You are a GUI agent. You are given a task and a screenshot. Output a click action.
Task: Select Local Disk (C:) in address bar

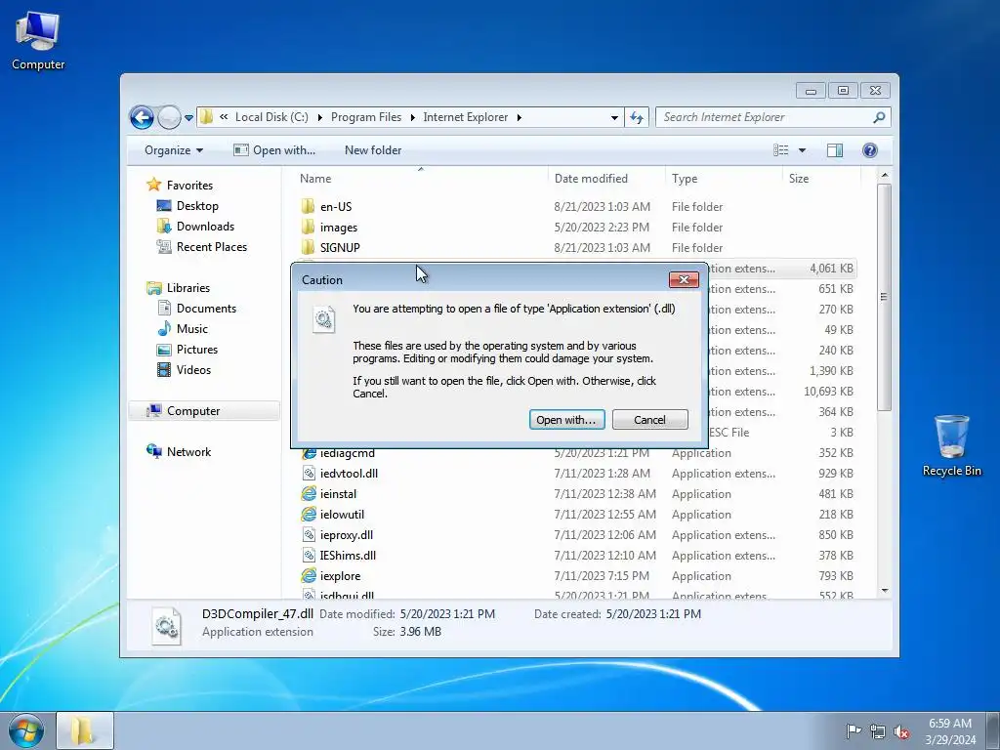click(x=271, y=117)
